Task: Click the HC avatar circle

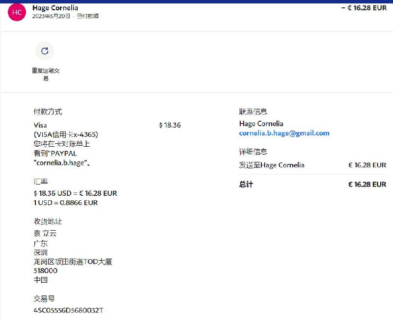Action: [x=17, y=12]
